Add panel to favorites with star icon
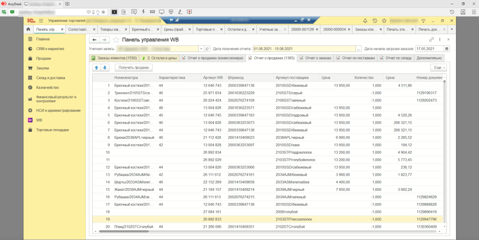This screenshot has width=479, height=240. point(116,40)
